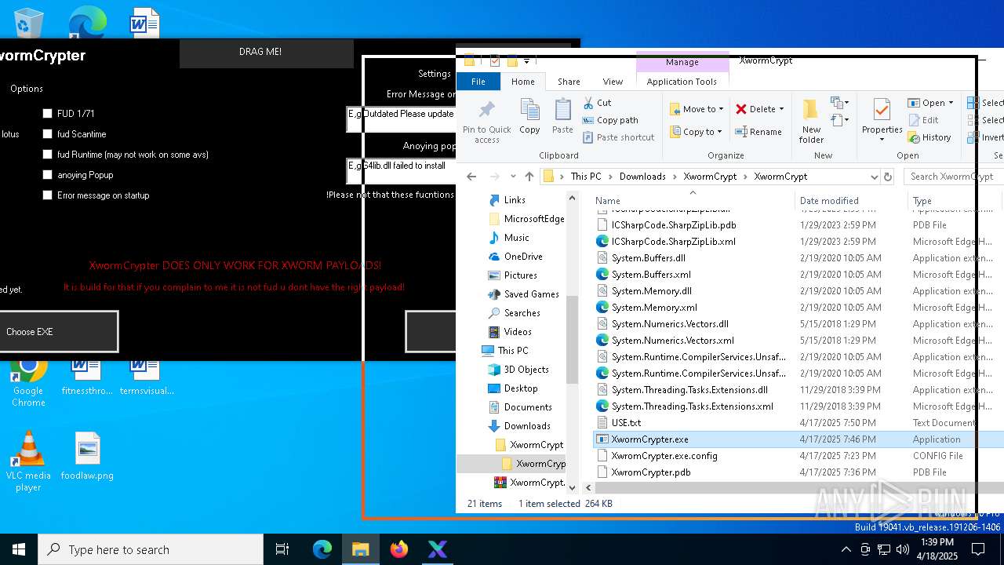Select USE.txt in the file list

tap(626, 423)
